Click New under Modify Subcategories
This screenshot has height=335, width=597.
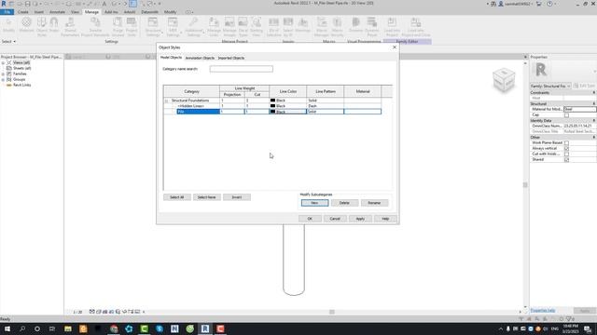[x=314, y=203]
